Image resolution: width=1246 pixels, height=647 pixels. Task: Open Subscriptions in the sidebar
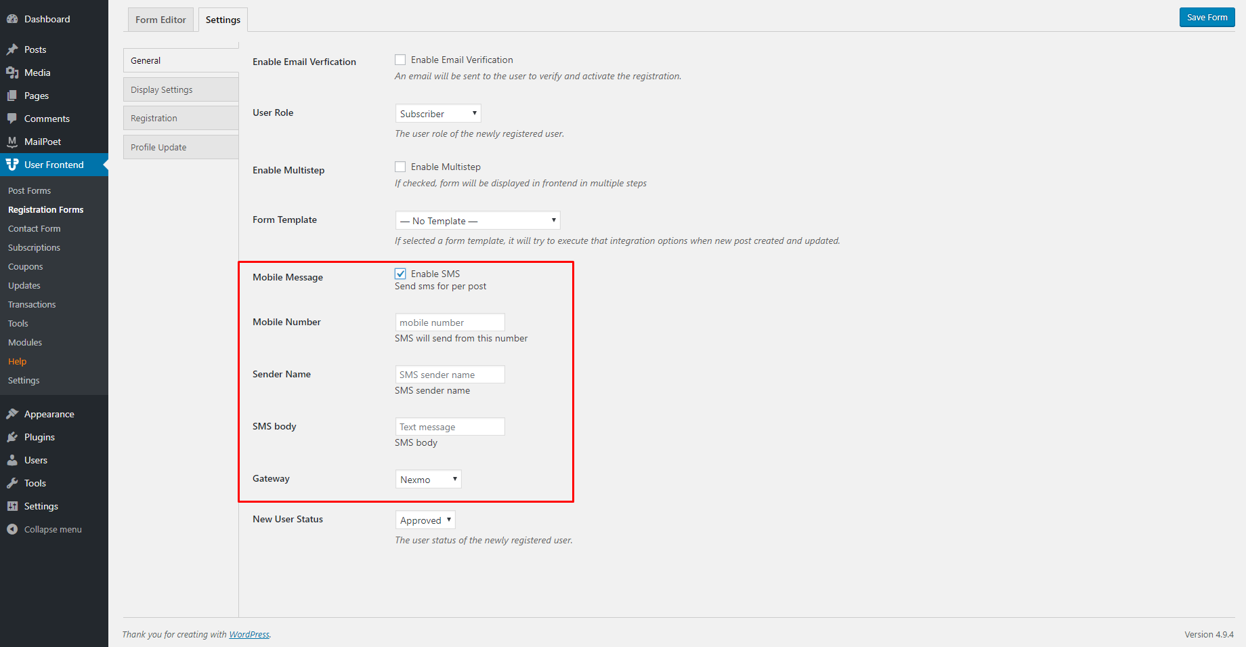[x=34, y=248]
